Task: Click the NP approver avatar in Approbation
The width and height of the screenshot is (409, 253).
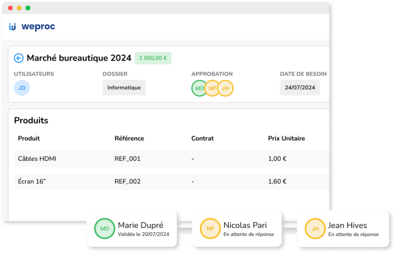Action: tap(212, 88)
